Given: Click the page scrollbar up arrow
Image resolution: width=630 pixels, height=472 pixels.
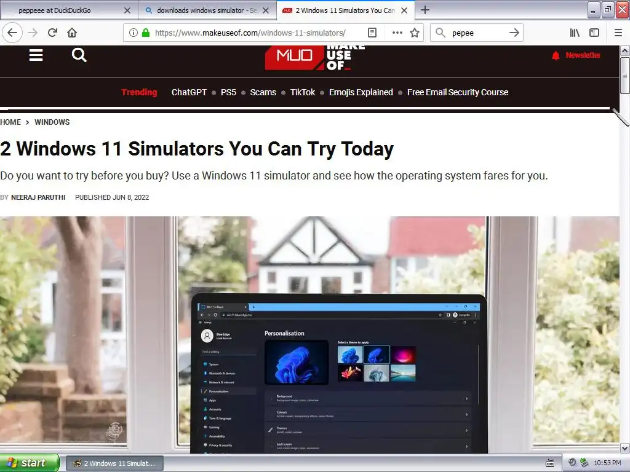Looking at the screenshot, I should tap(625, 50).
